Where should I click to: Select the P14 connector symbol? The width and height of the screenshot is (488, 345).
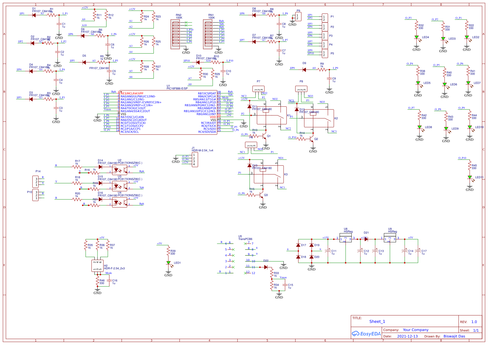pos(35,182)
